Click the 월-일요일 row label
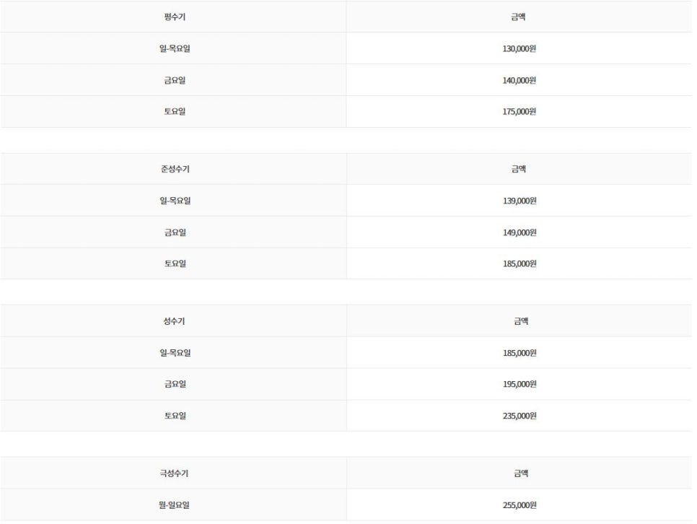This screenshot has width=697, height=524. (174, 505)
